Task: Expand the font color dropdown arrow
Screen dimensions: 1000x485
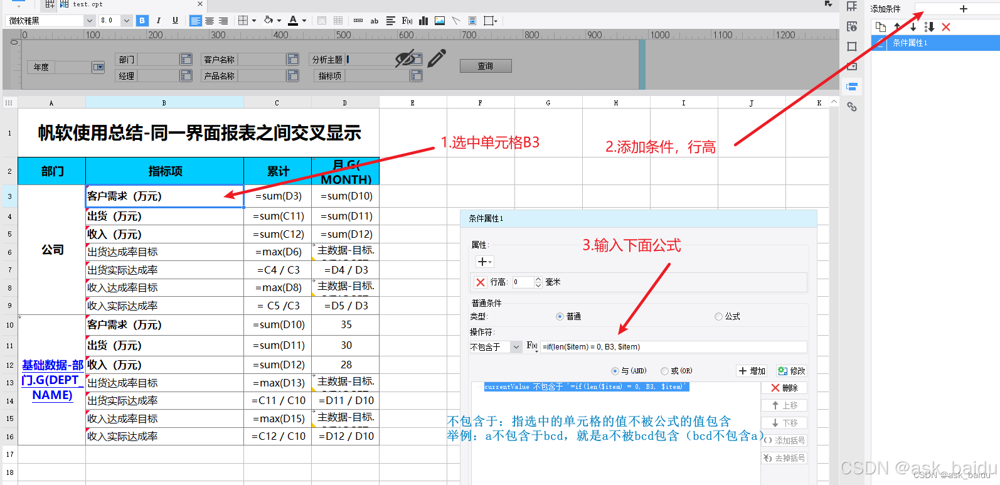Action: [304, 21]
